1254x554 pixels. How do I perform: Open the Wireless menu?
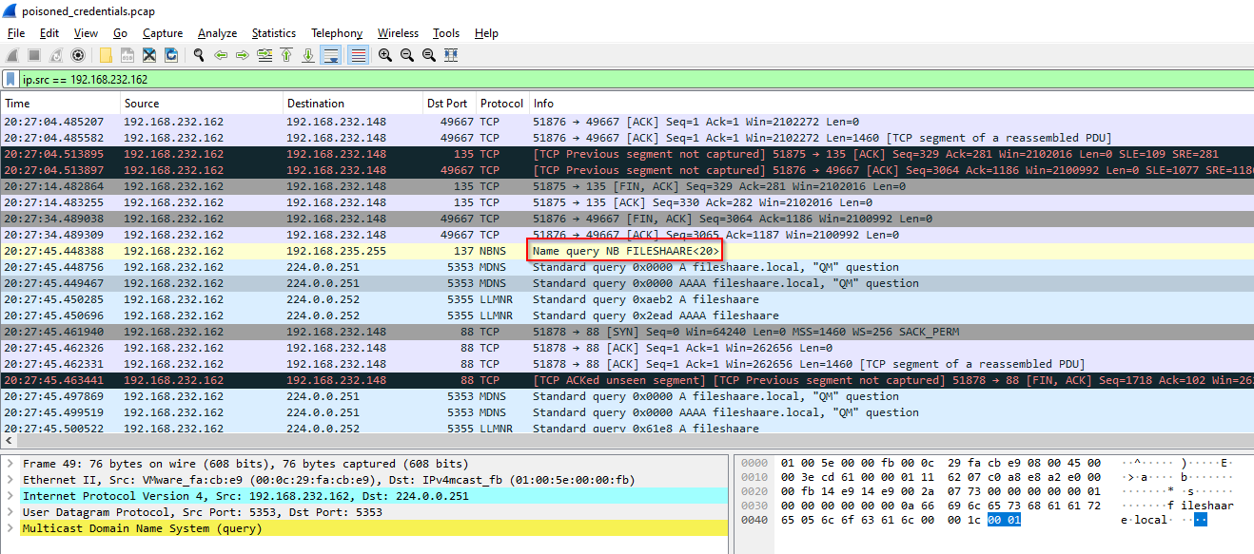[x=398, y=33]
